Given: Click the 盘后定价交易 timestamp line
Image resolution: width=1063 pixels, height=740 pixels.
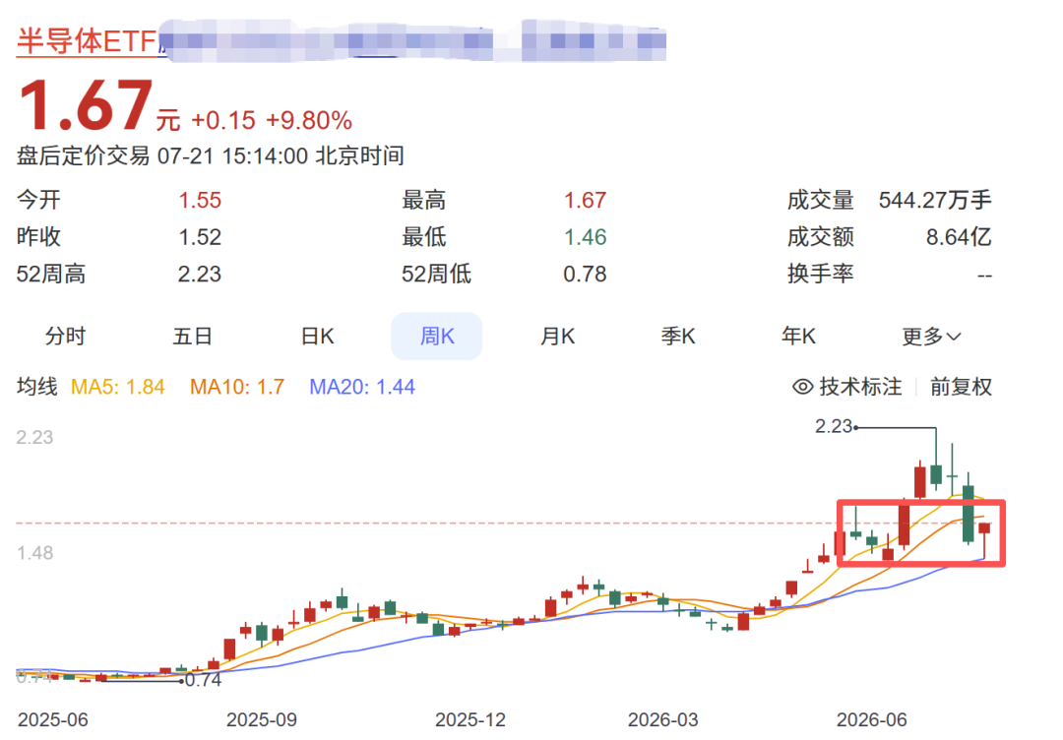Looking at the screenshot, I should point(211,155).
